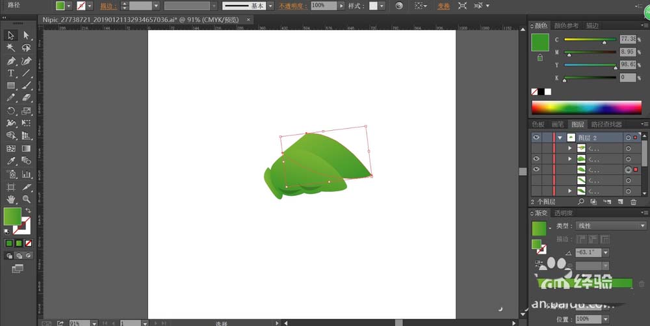Open the 位置 100% dropdown
Screen dimensions: 650x326
click(606, 319)
